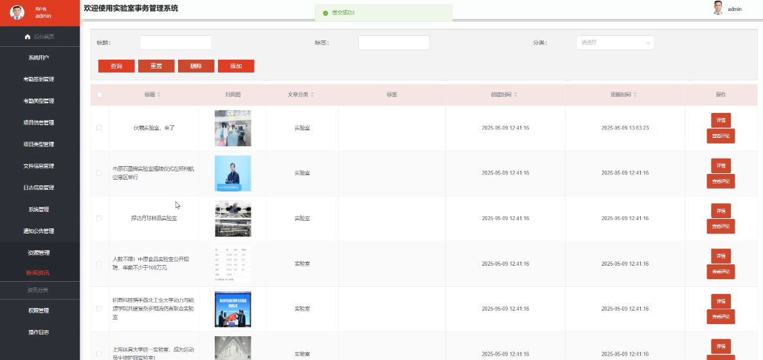
Task: Open 详情 for 伏羲实验室，来了
Action: [721, 120]
